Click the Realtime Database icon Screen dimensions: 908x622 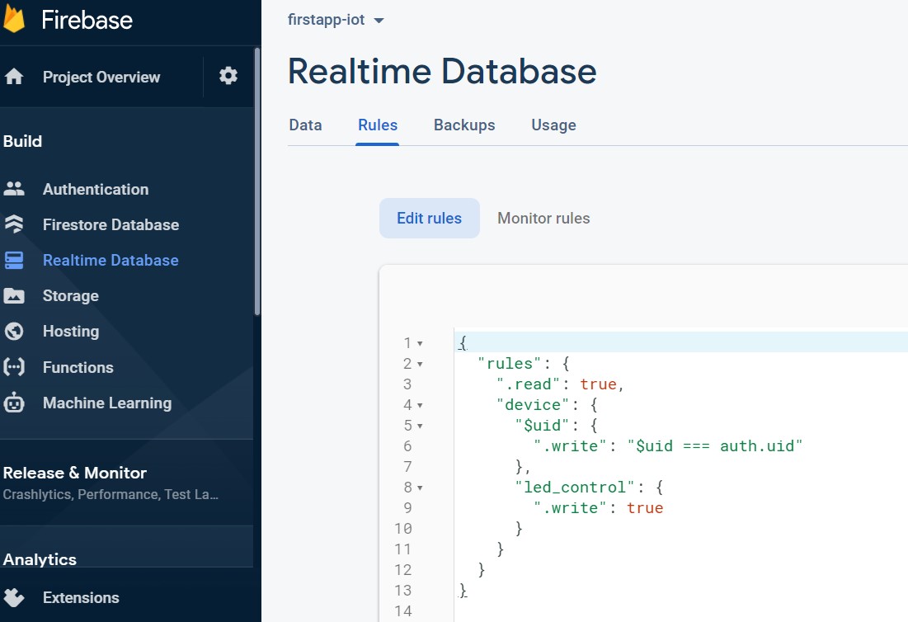pyautogui.click(x=14, y=260)
